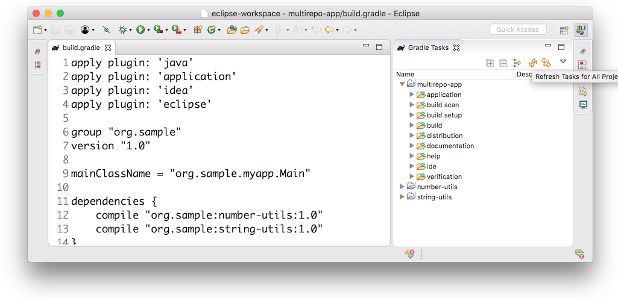The image size is (618, 298).
Task: Select the Gradle Tasks view tab
Action: pyautogui.click(x=427, y=48)
